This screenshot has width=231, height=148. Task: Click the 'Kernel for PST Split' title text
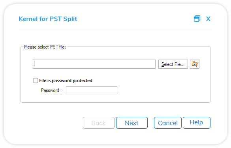click(x=48, y=19)
